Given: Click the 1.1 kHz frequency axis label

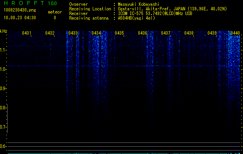Looking at the screenshot, I should [3, 50].
